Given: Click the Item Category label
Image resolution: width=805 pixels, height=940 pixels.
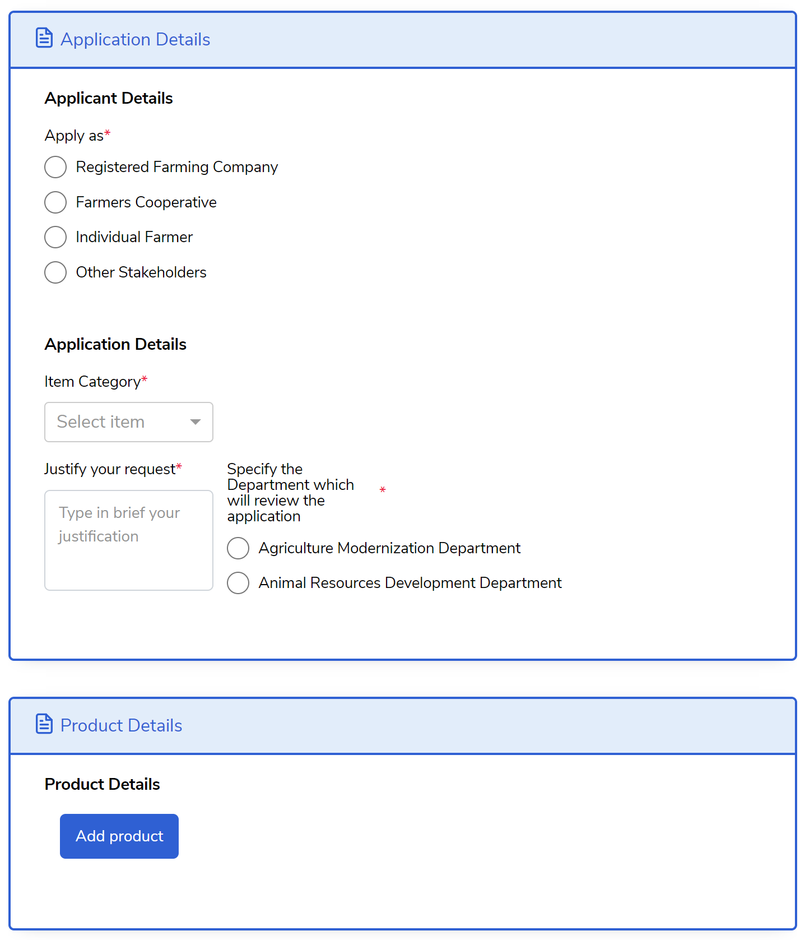Looking at the screenshot, I should [92, 382].
